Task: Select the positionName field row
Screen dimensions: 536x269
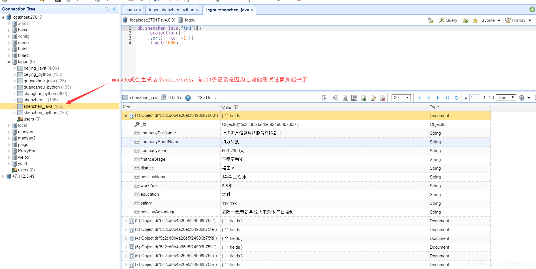Action: (x=306, y=177)
